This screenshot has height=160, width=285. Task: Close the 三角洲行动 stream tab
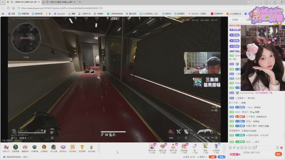coord(39,2)
